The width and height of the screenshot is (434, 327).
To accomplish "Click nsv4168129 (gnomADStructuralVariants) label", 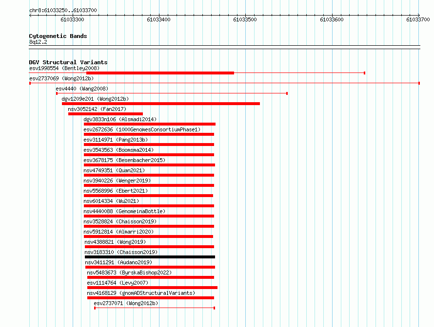I will click(141, 293).
